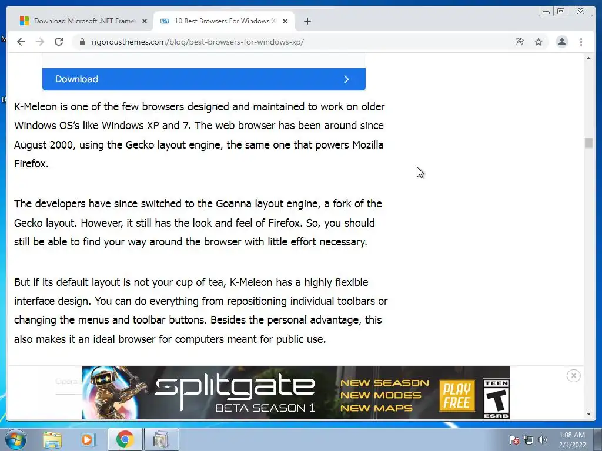Image resolution: width=602 pixels, height=451 pixels.
Task: Go back to previous page
Action: (21, 42)
